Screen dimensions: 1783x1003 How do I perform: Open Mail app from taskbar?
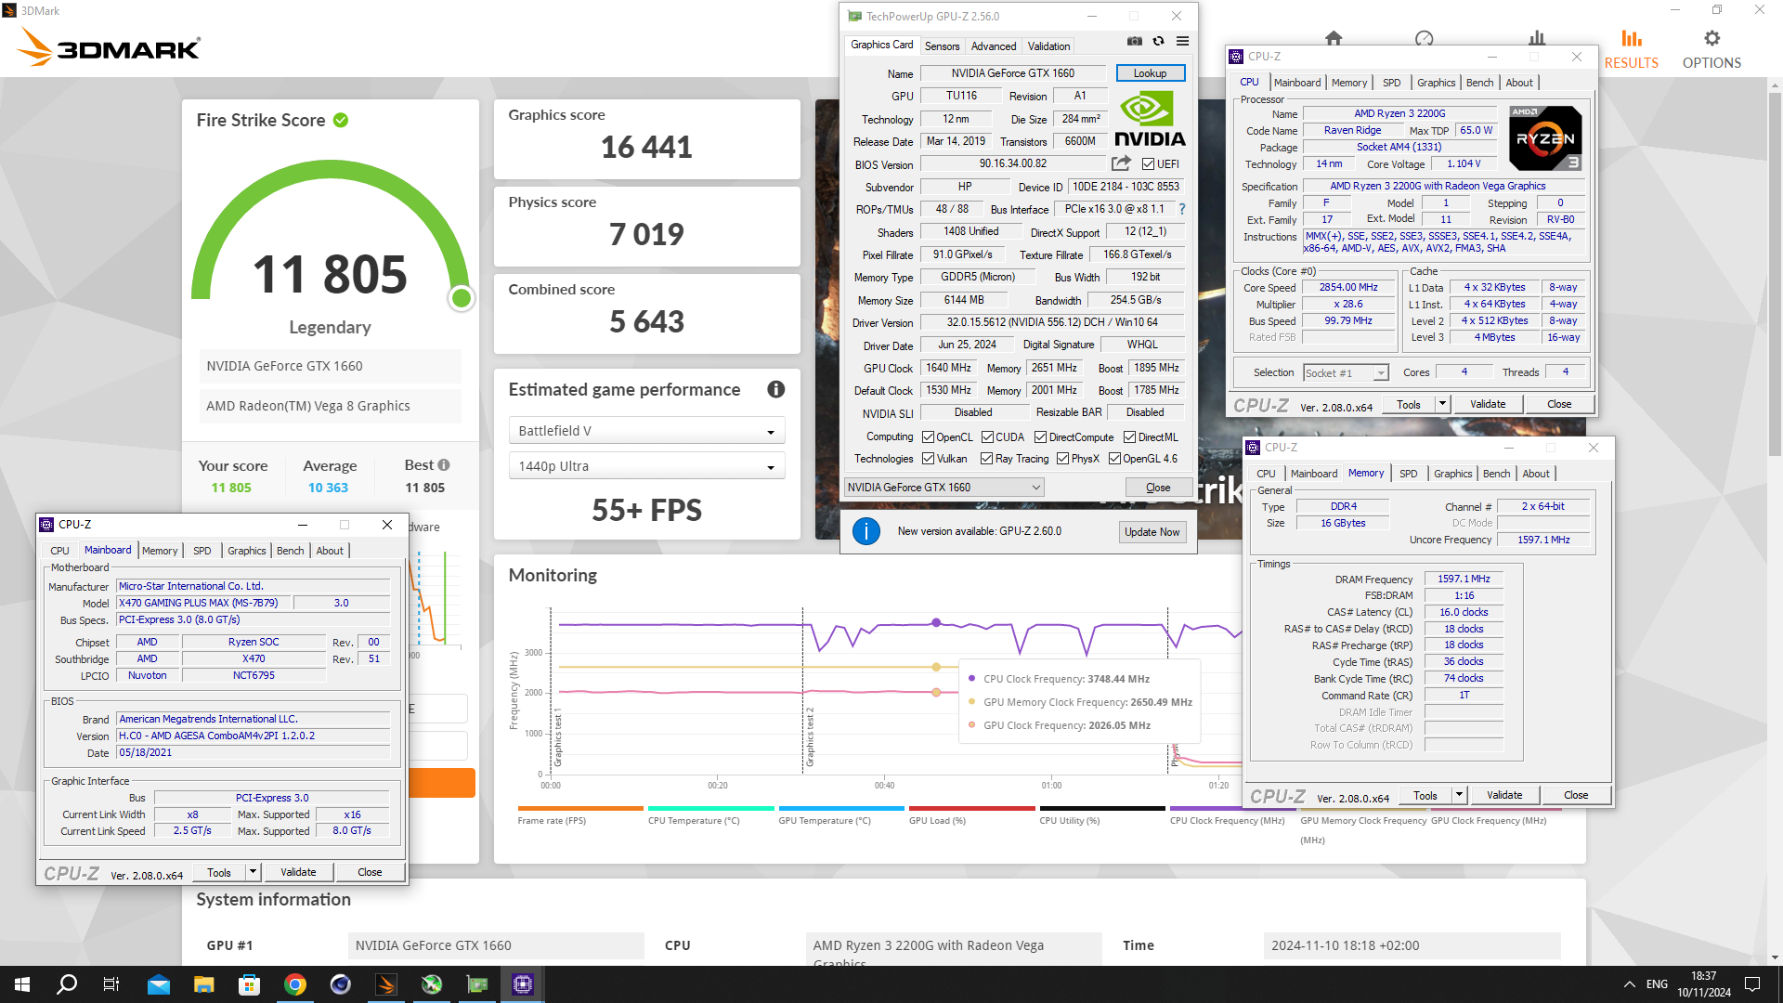point(159,984)
